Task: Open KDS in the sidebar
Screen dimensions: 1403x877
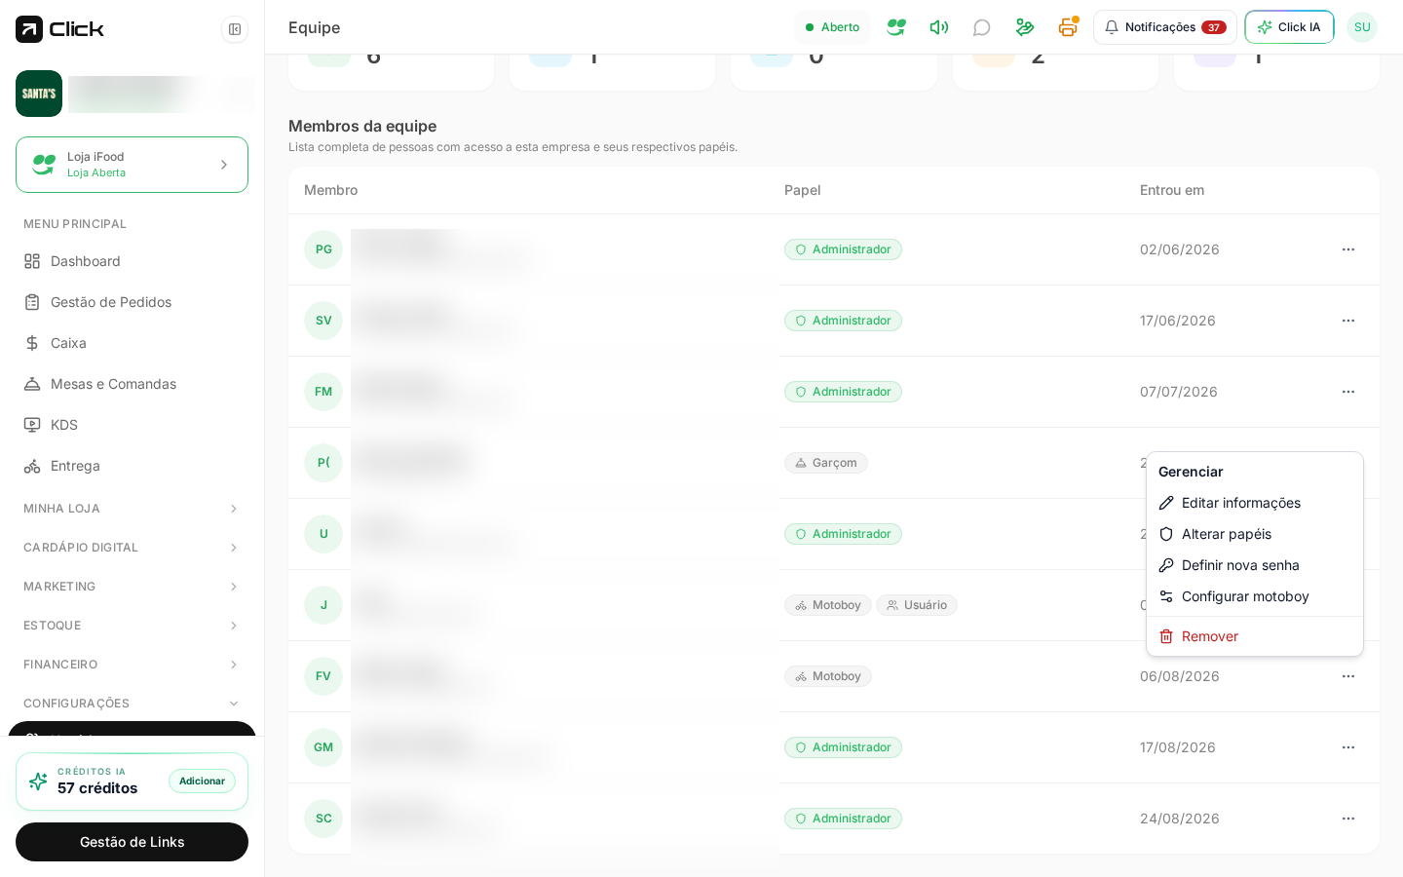Action: pos(132,425)
